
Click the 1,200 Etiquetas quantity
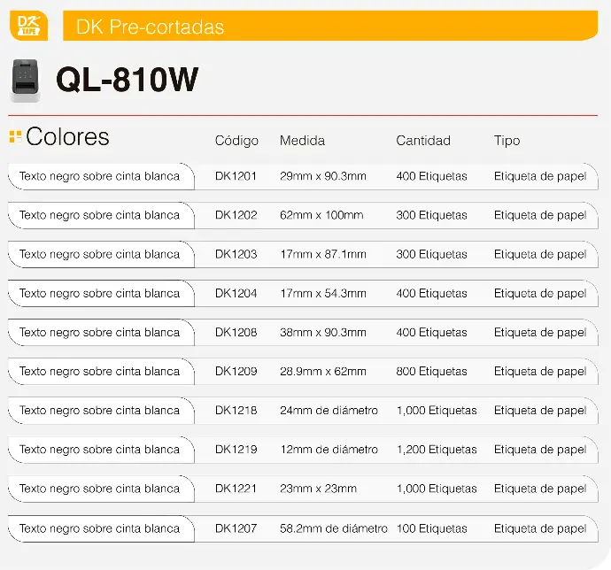coord(437,450)
